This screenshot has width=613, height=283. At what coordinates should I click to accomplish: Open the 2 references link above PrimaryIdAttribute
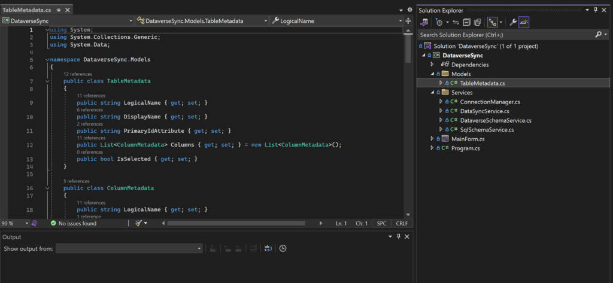point(90,124)
